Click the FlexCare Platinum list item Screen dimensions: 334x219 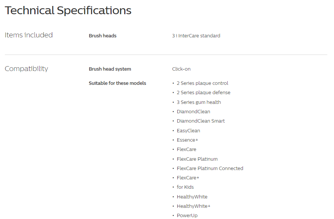[197, 159]
